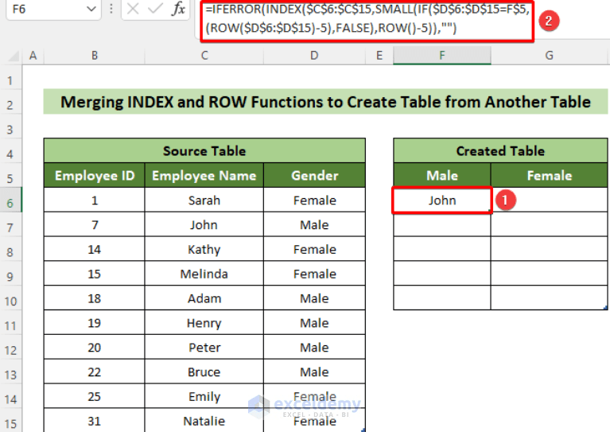Select the 'Melinda' name cell
This screenshot has width=610, height=432.
pyautogui.click(x=204, y=274)
